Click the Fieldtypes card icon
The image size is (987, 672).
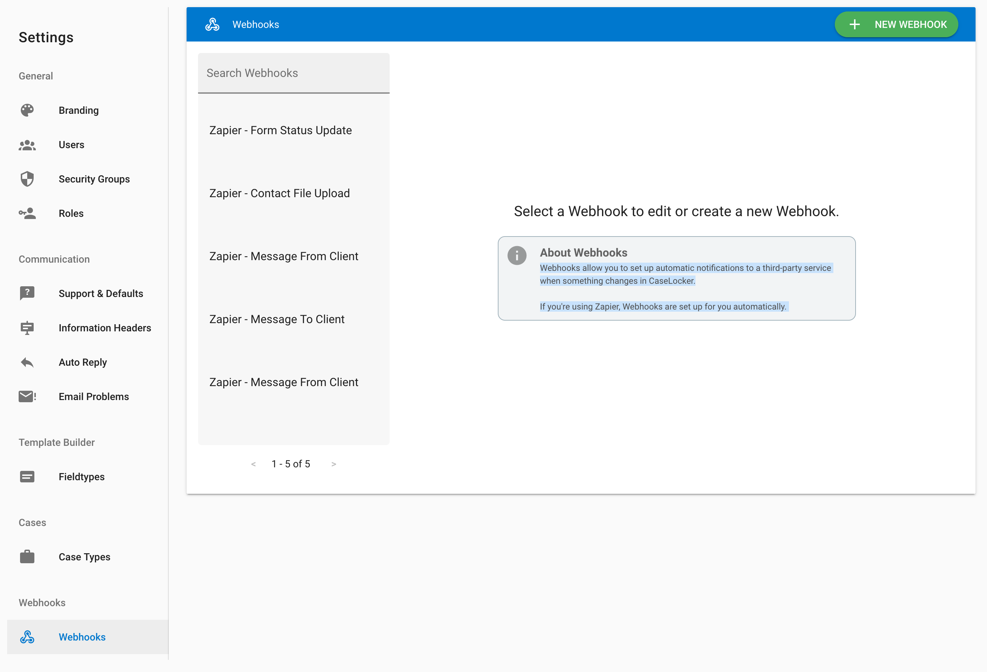pos(27,477)
